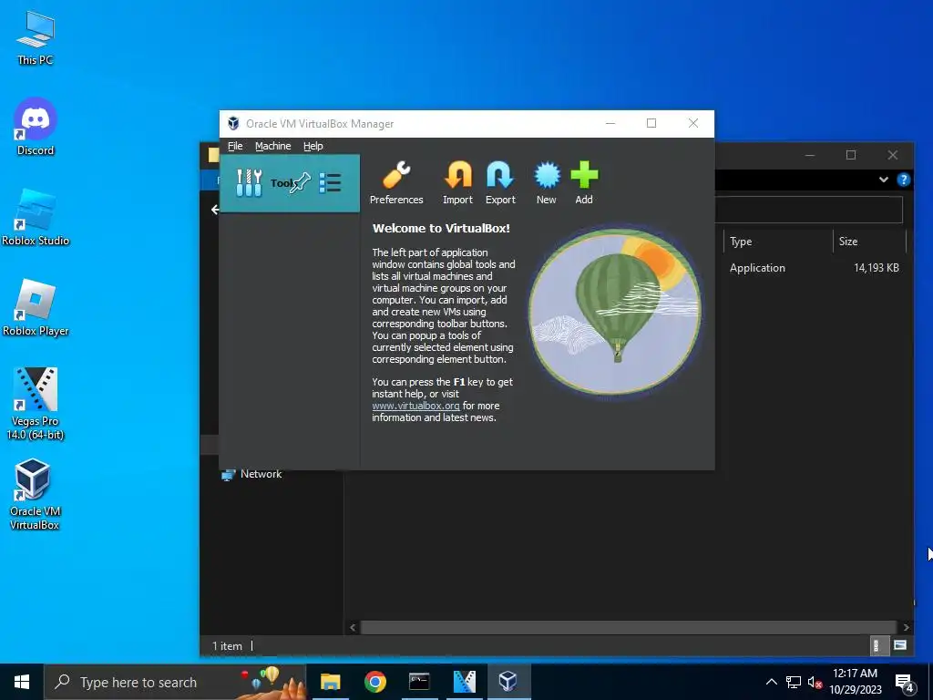Click the muted volume tray icon
933x700 pixels.
(x=815, y=682)
